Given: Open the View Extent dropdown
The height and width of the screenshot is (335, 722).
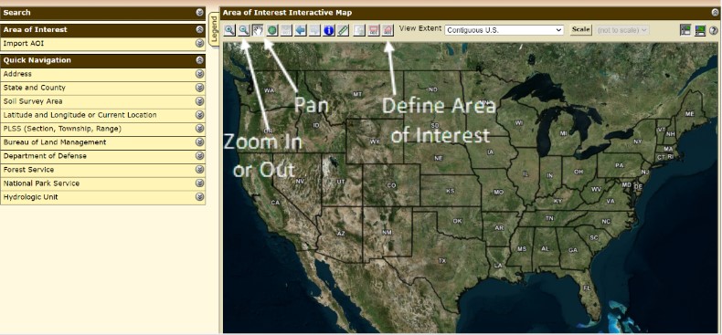Looking at the screenshot, I should click(504, 30).
